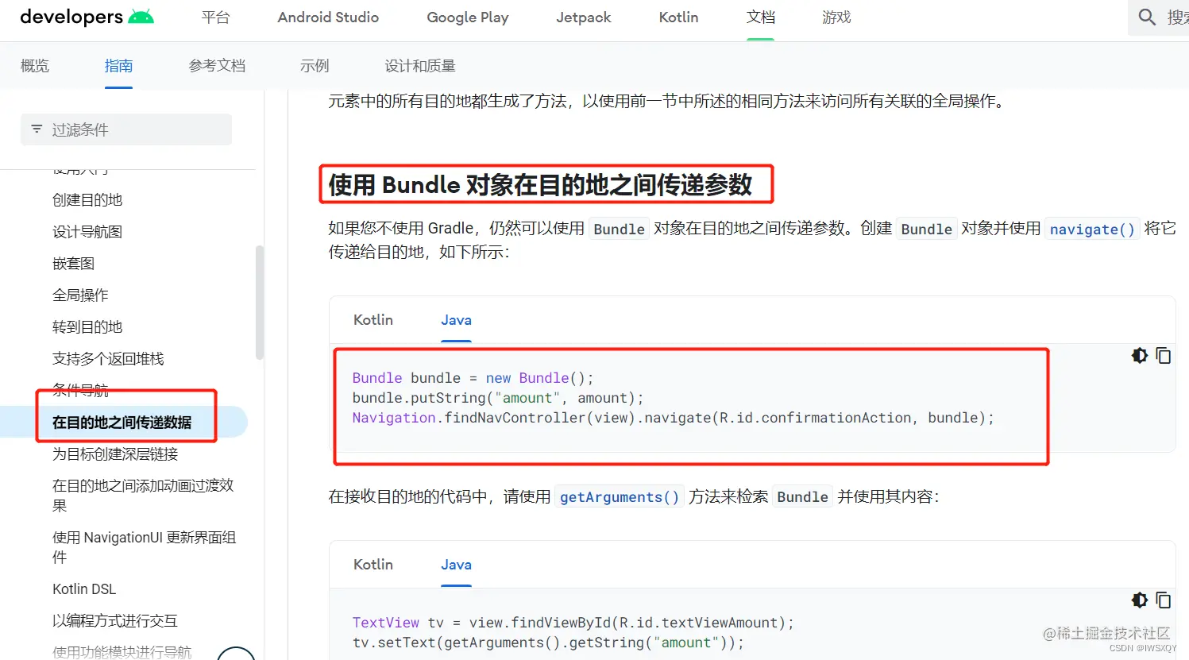Open 使用 NavigationUI 更新界面组件 in sidebar

click(144, 547)
